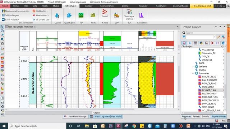
Task: Switch to the Unconventionals tab
Action: (x=180, y=6)
